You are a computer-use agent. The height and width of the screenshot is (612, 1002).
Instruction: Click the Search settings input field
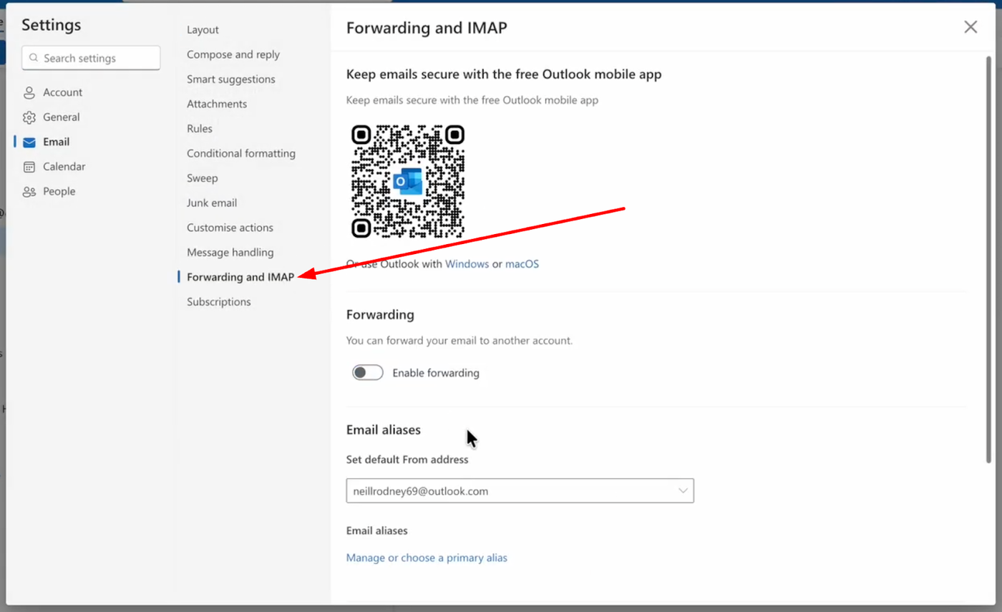pyautogui.click(x=91, y=58)
